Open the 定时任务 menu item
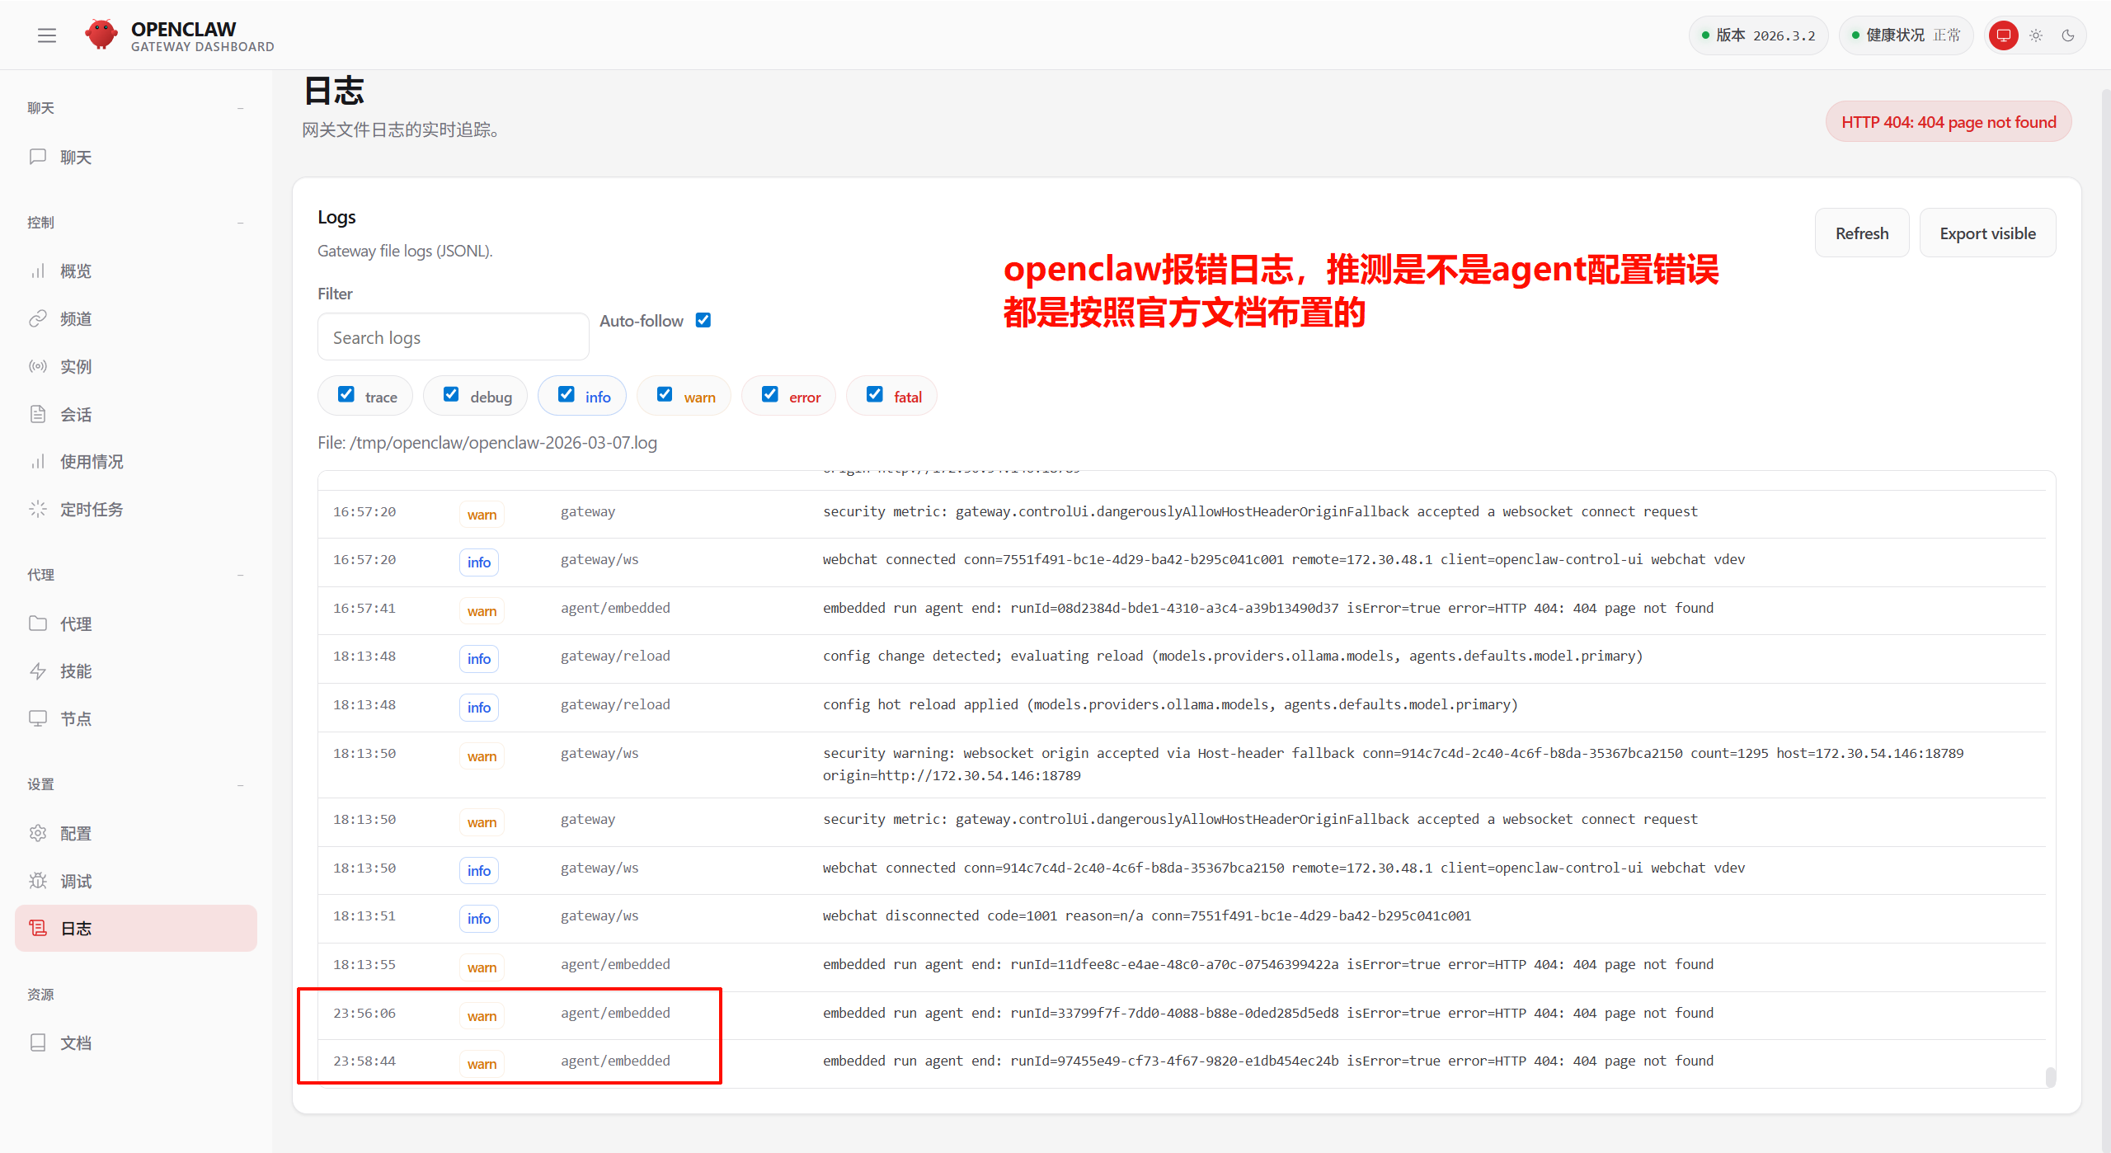2111x1153 pixels. click(x=91, y=510)
